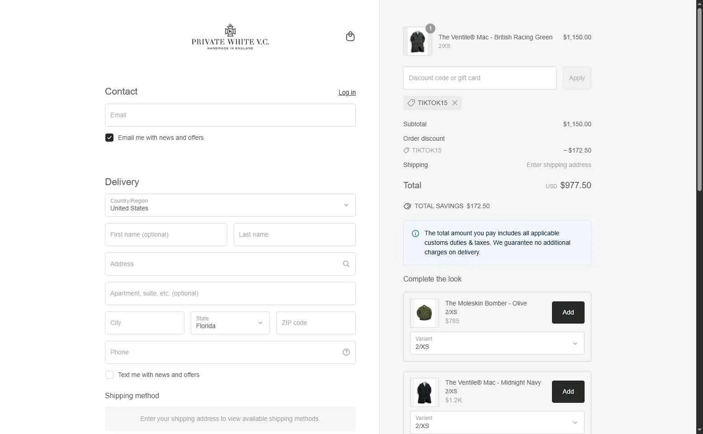
Task: Click the scrollbar up arrow
Action: click(699, 4)
